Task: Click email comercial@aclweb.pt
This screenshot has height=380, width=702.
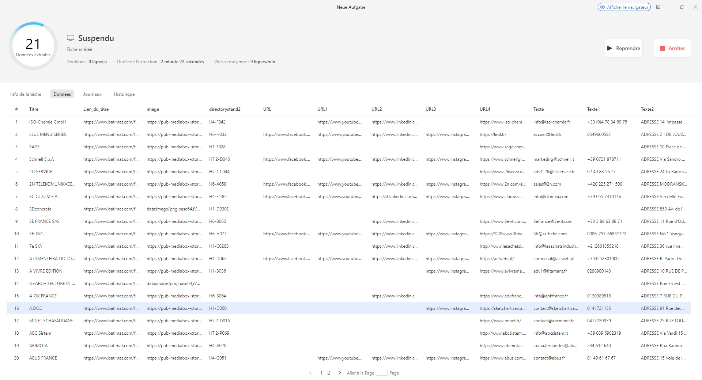Action: click(x=554, y=259)
